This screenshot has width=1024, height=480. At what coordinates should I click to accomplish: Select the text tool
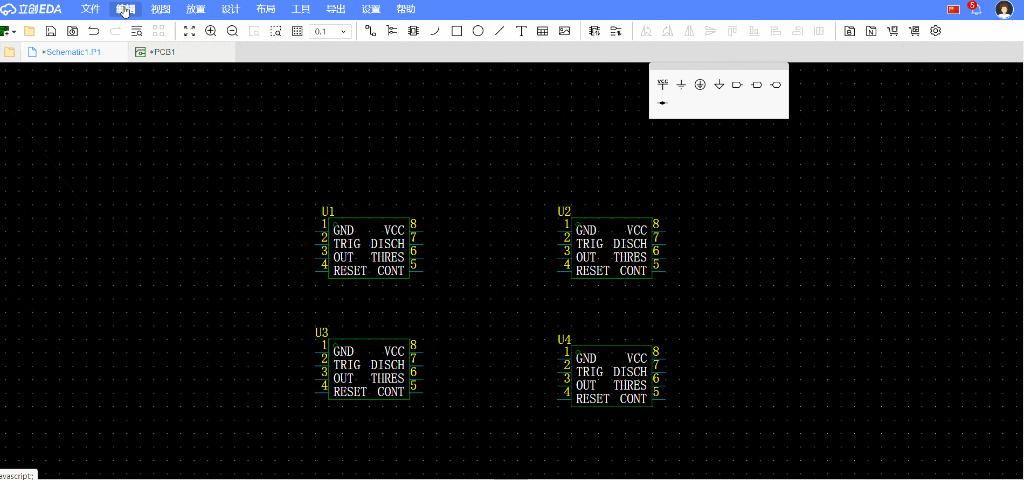(521, 31)
